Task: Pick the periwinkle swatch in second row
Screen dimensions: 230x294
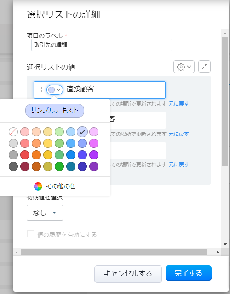Action: tap(82, 143)
